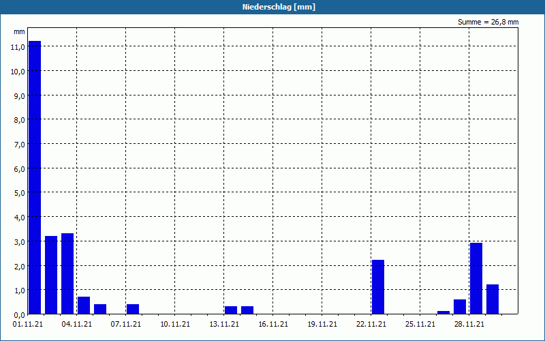Click the 3.3 mm bar left of the 04.11.21 gridline

point(67,273)
